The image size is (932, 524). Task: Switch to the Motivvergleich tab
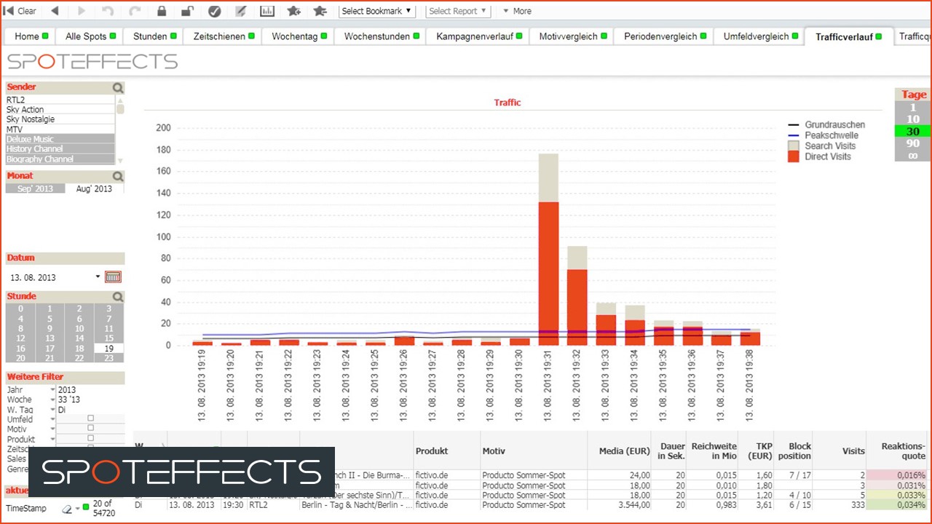(571, 36)
